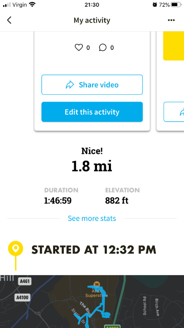Tap the A4100 road label on map
Image resolution: width=184 pixels, height=328 pixels.
22,297
